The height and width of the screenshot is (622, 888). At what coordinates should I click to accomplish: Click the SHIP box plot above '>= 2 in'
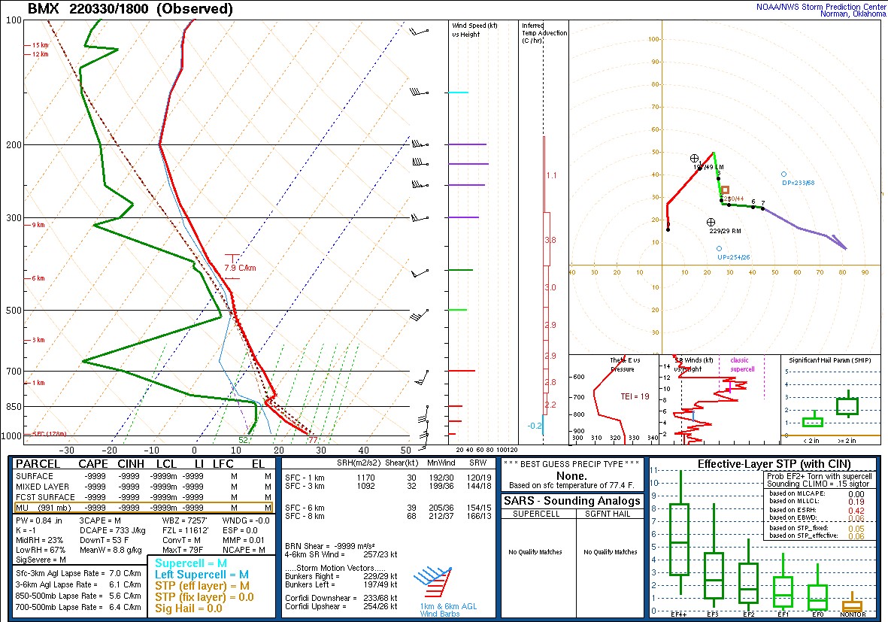pyautogui.click(x=848, y=405)
